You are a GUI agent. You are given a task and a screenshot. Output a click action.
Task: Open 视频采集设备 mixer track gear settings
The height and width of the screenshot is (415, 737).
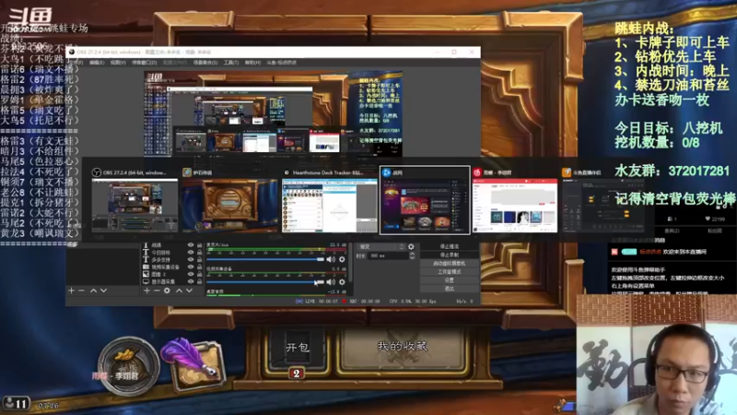(342, 282)
